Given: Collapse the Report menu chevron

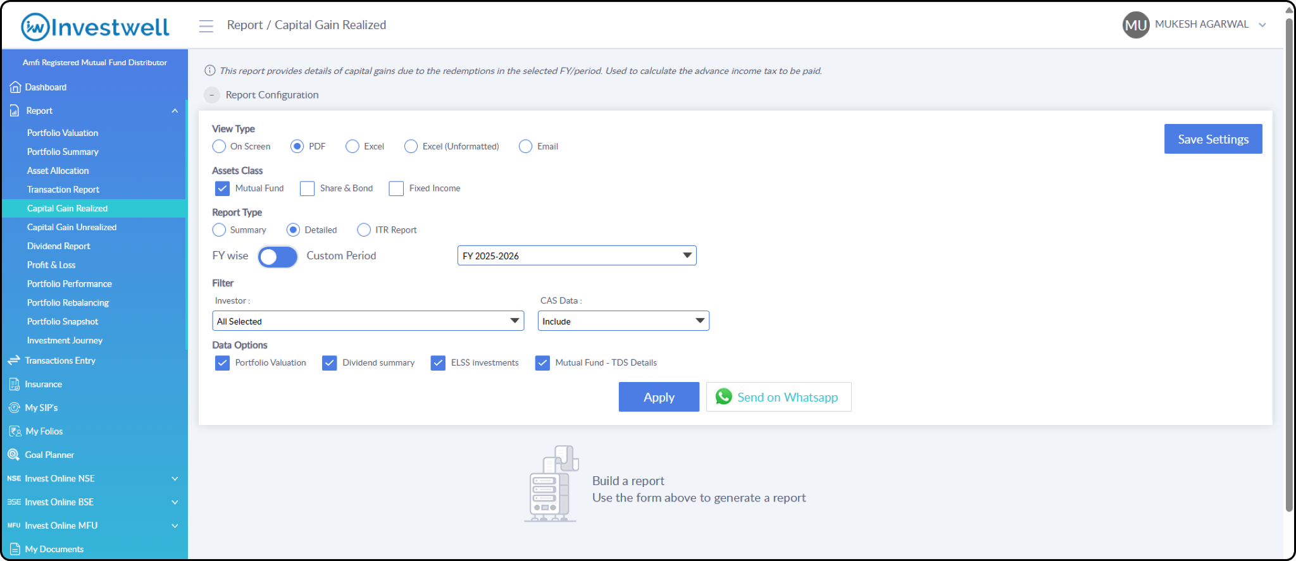Looking at the screenshot, I should coord(175,111).
